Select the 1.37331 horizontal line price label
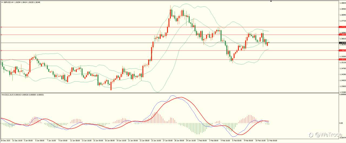 pyautogui.click(x=342, y=27)
